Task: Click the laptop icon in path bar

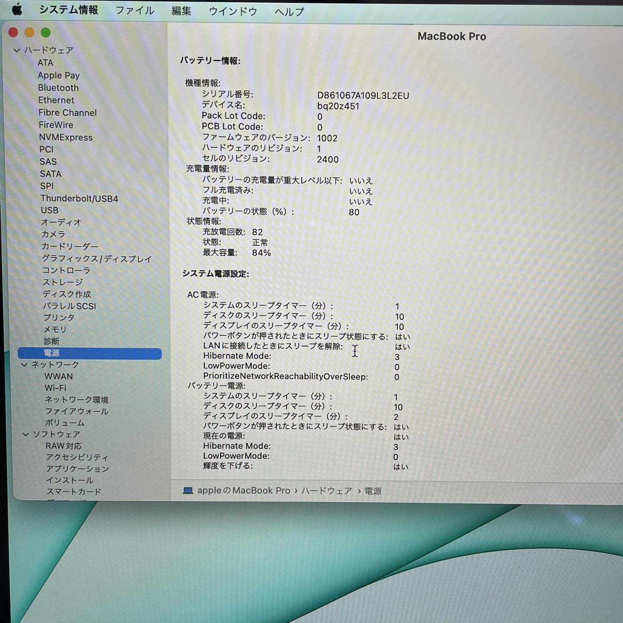Action: coord(188,491)
